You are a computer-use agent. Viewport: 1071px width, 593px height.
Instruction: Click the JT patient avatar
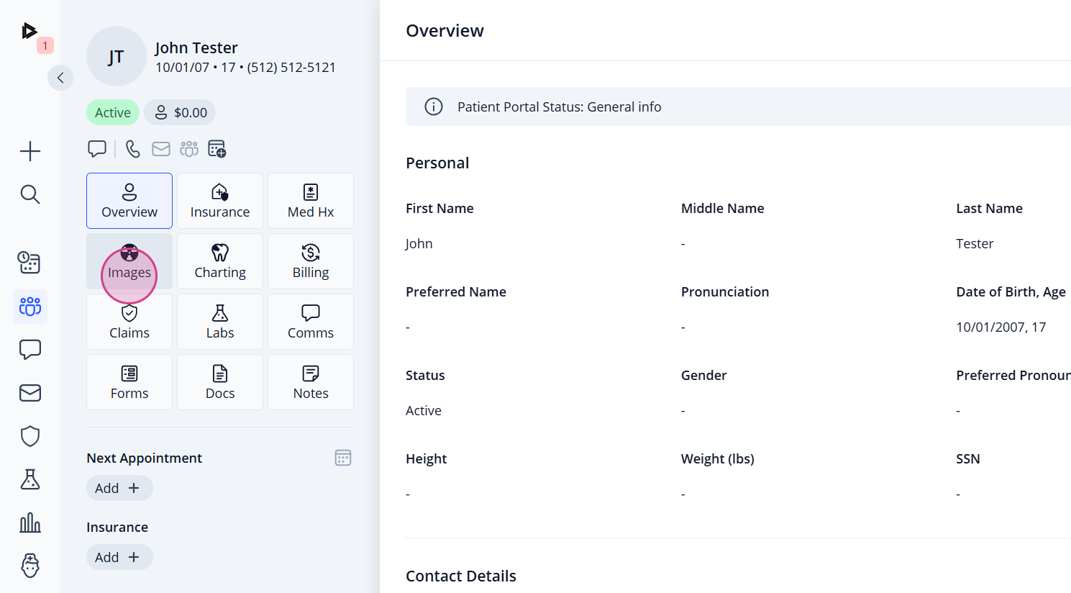(117, 56)
